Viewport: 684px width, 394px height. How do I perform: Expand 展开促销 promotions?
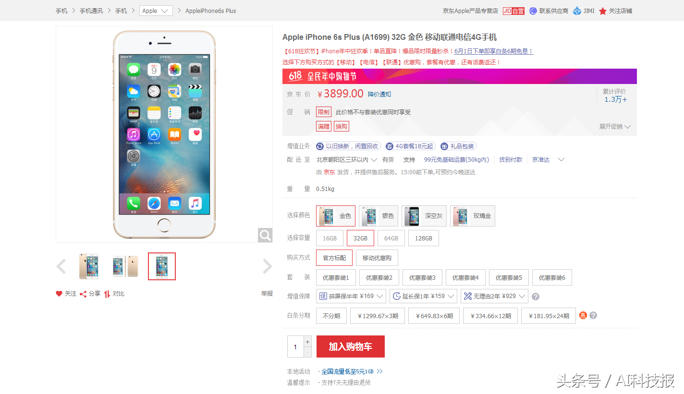[x=615, y=127]
